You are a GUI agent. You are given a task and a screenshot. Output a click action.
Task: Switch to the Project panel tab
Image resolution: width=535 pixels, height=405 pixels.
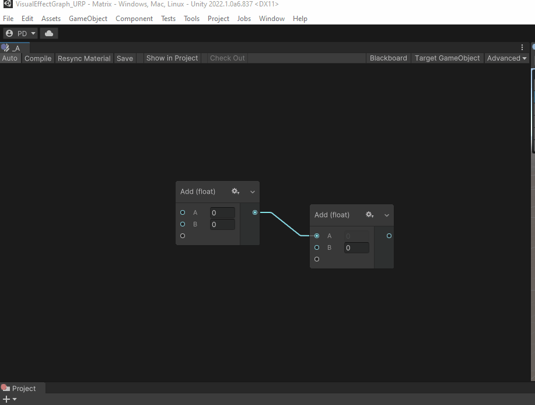click(23, 388)
